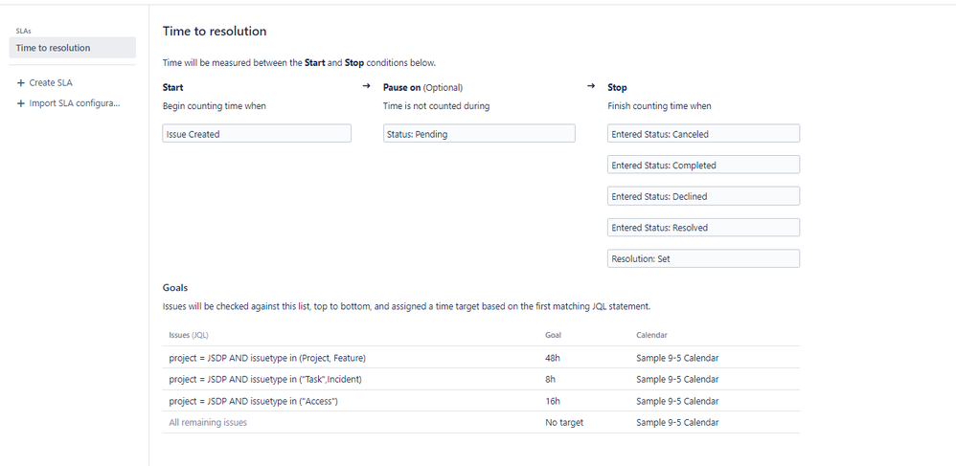Select the Project, Feature JQL goal row

(x=267, y=358)
